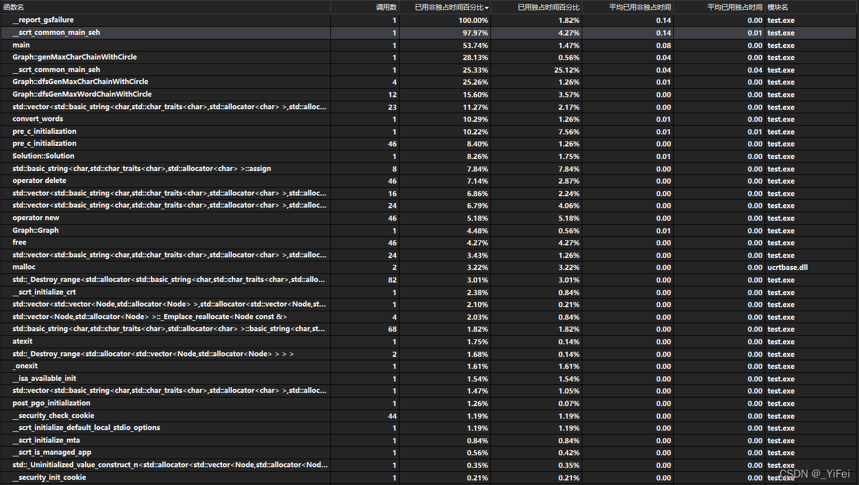This screenshot has height=485, width=859.
Task: Select the __isa_available_init row
Action: 429,379
